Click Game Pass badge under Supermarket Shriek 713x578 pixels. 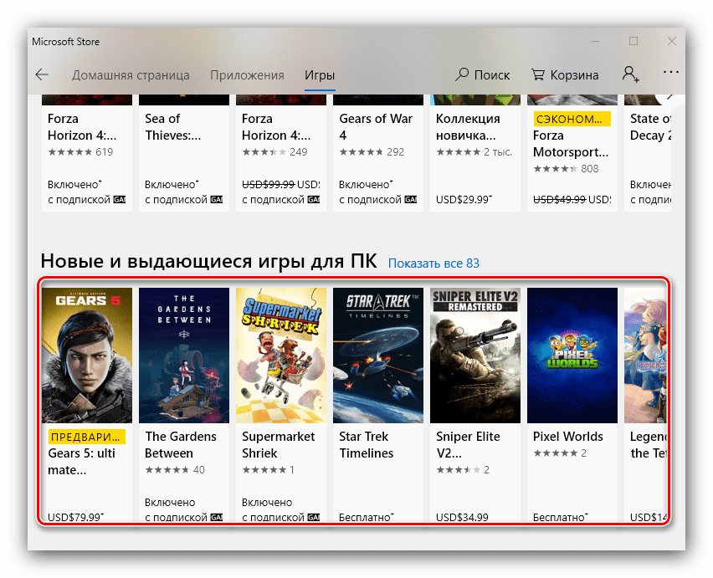click(313, 517)
